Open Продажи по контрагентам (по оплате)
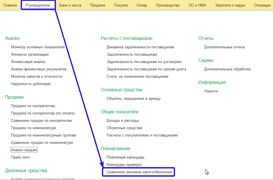This screenshot has width=273, height=180. coord(43,113)
